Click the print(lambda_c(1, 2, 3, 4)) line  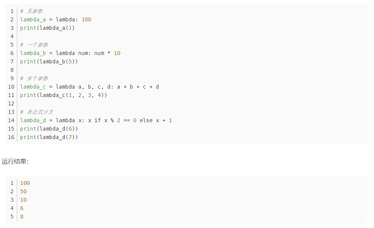pyautogui.click(x=63, y=95)
